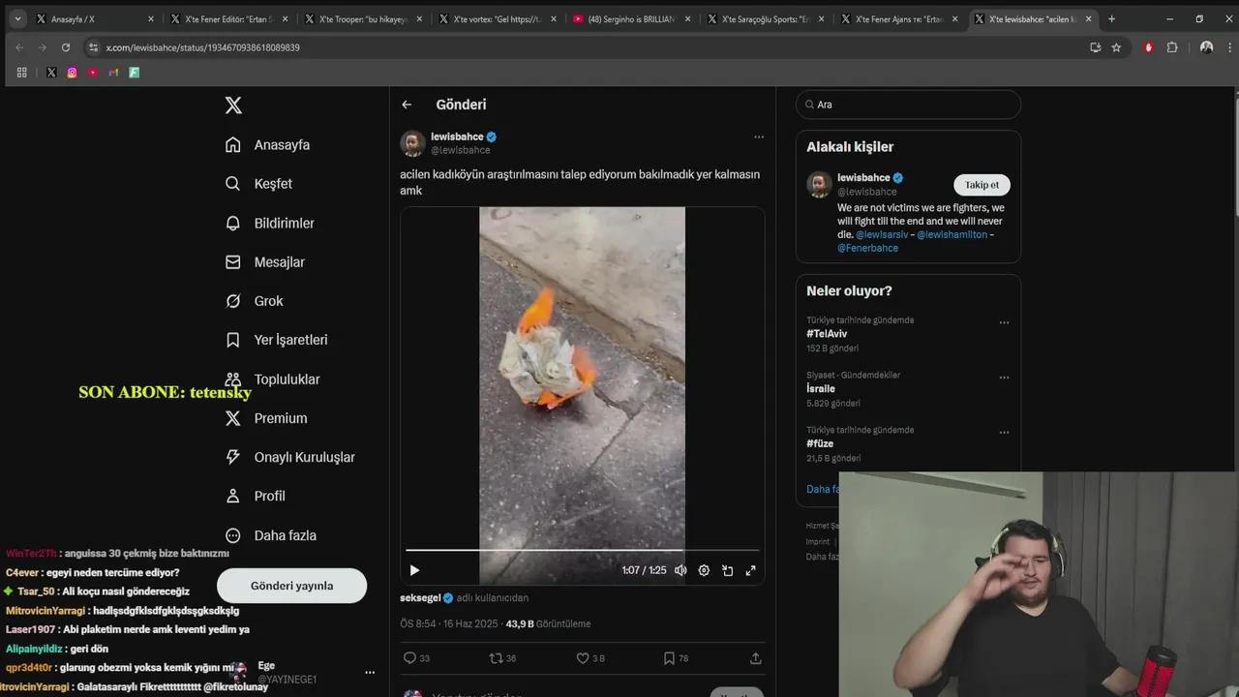Open Bildirimler from the left sidebar
This screenshot has height=697, width=1239.
pyautogui.click(x=283, y=223)
